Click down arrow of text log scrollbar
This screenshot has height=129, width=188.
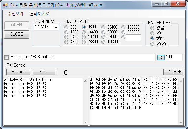click(85, 122)
